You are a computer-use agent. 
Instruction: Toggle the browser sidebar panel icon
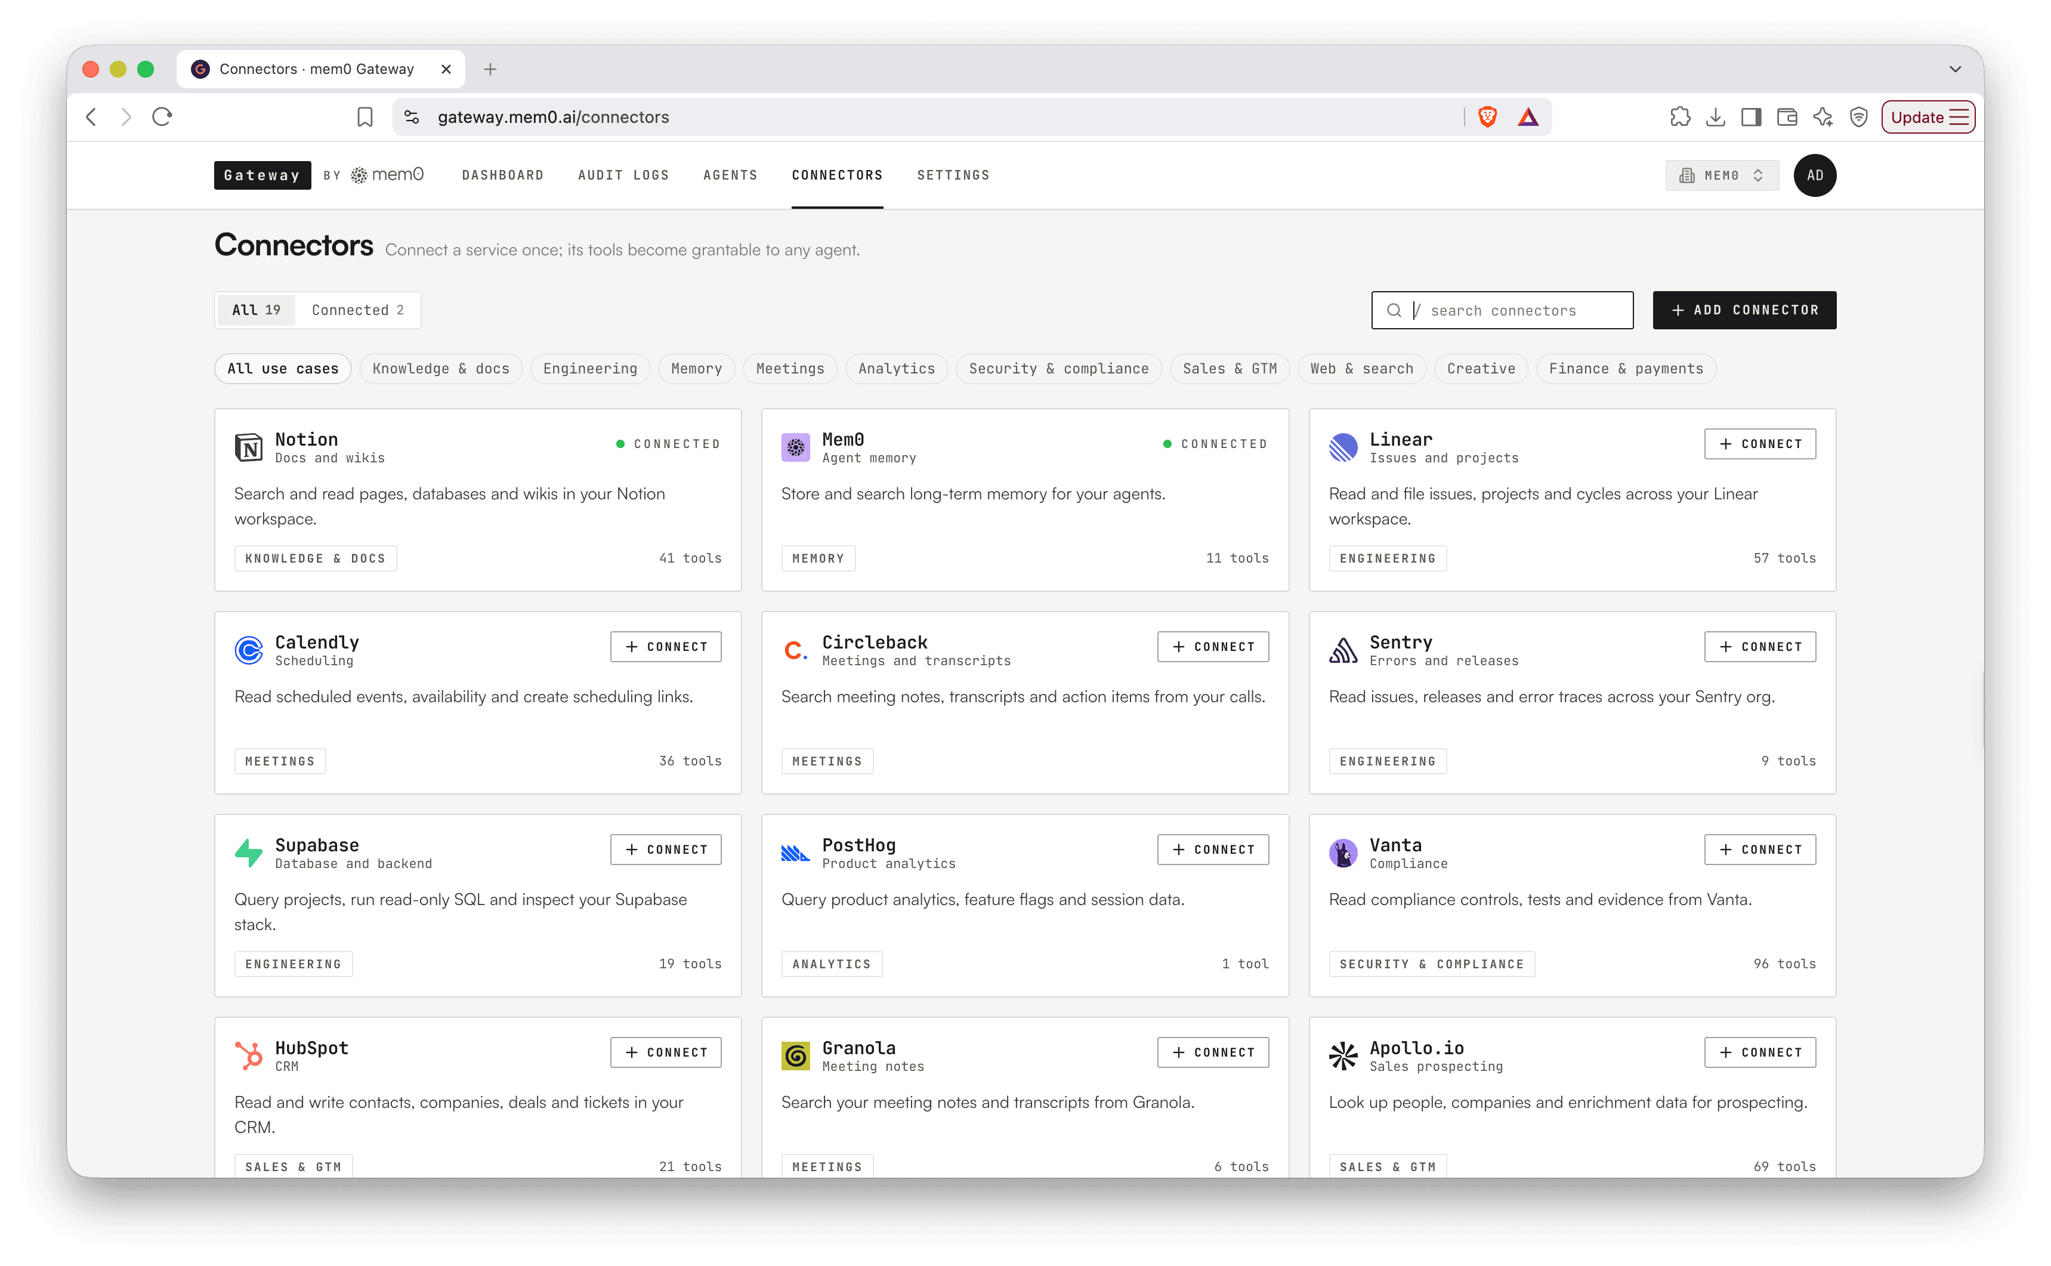pos(1752,117)
